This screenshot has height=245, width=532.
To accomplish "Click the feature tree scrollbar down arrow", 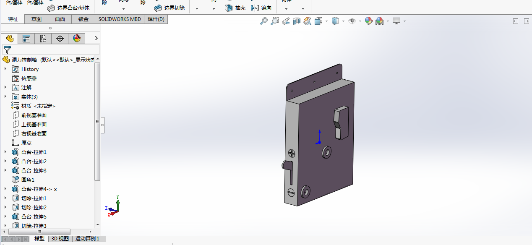I will click(x=97, y=225).
